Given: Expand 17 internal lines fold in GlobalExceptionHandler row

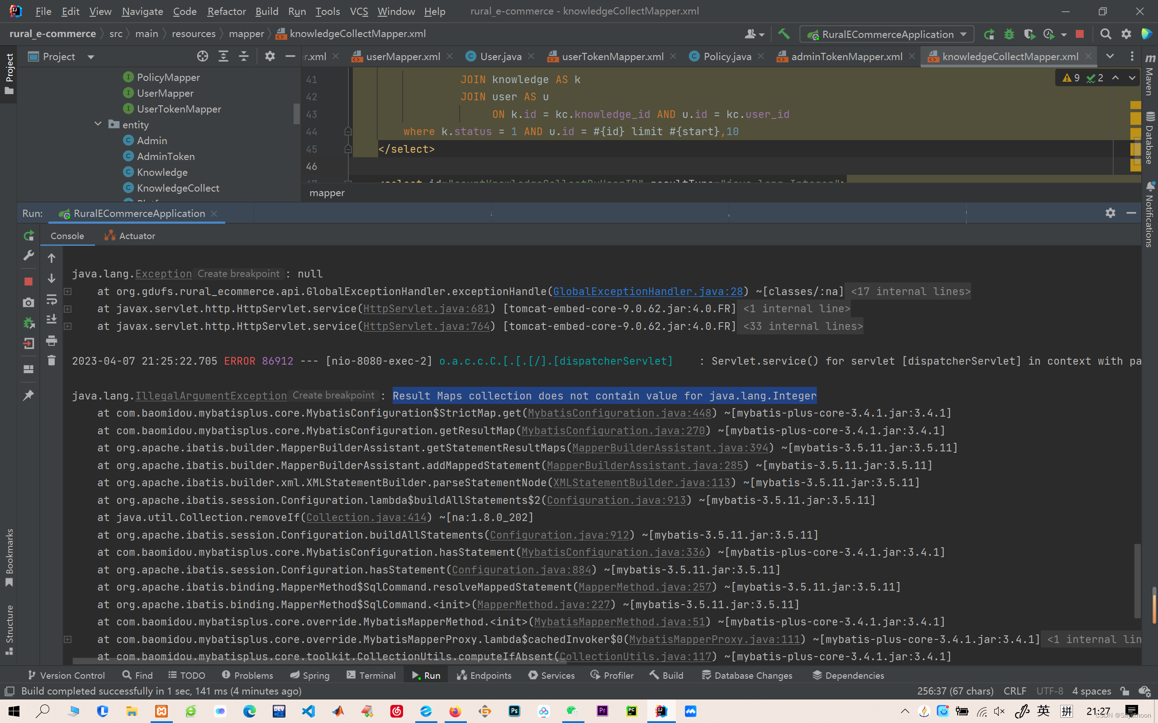Looking at the screenshot, I should pyautogui.click(x=911, y=291).
